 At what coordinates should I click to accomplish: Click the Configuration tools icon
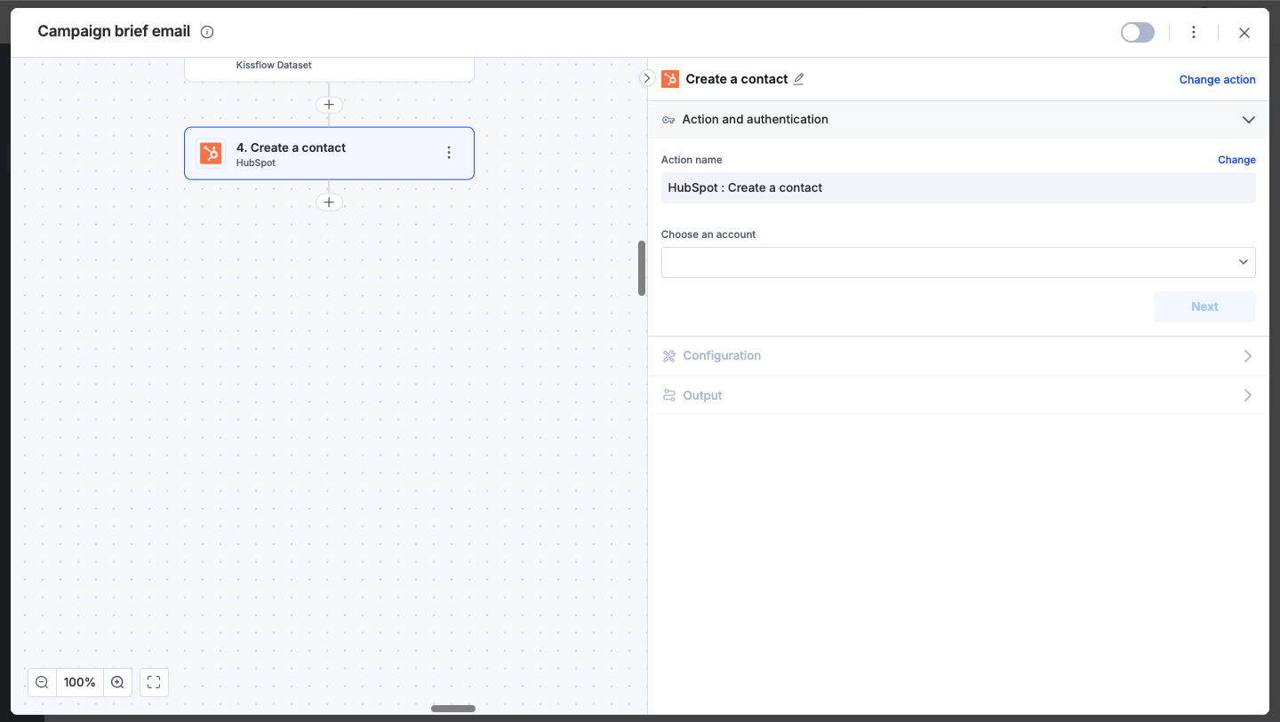click(x=669, y=356)
